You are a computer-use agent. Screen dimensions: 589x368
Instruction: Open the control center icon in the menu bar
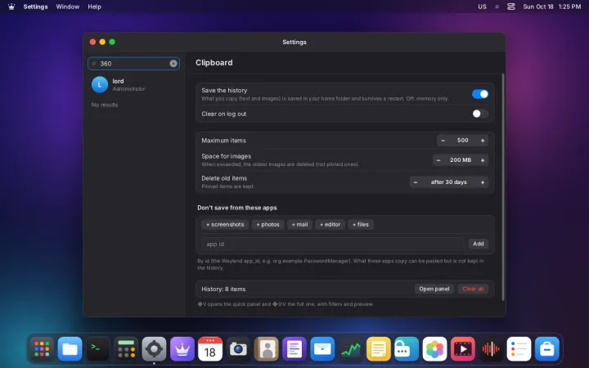coord(510,7)
